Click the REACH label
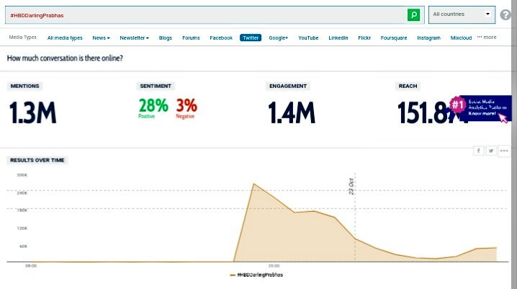This screenshot has width=517, height=289. (x=408, y=86)
